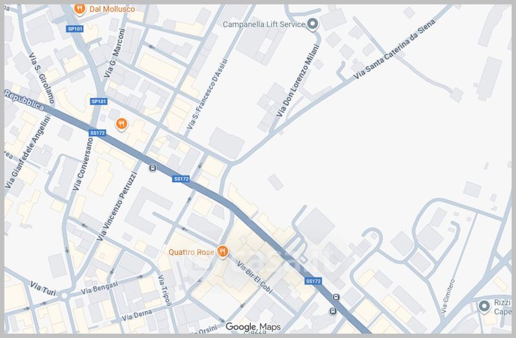Select the Quattro Rose text label
The height and width of the screenshot is (338, 516).
pyautogui.click(x=192, y=252)
